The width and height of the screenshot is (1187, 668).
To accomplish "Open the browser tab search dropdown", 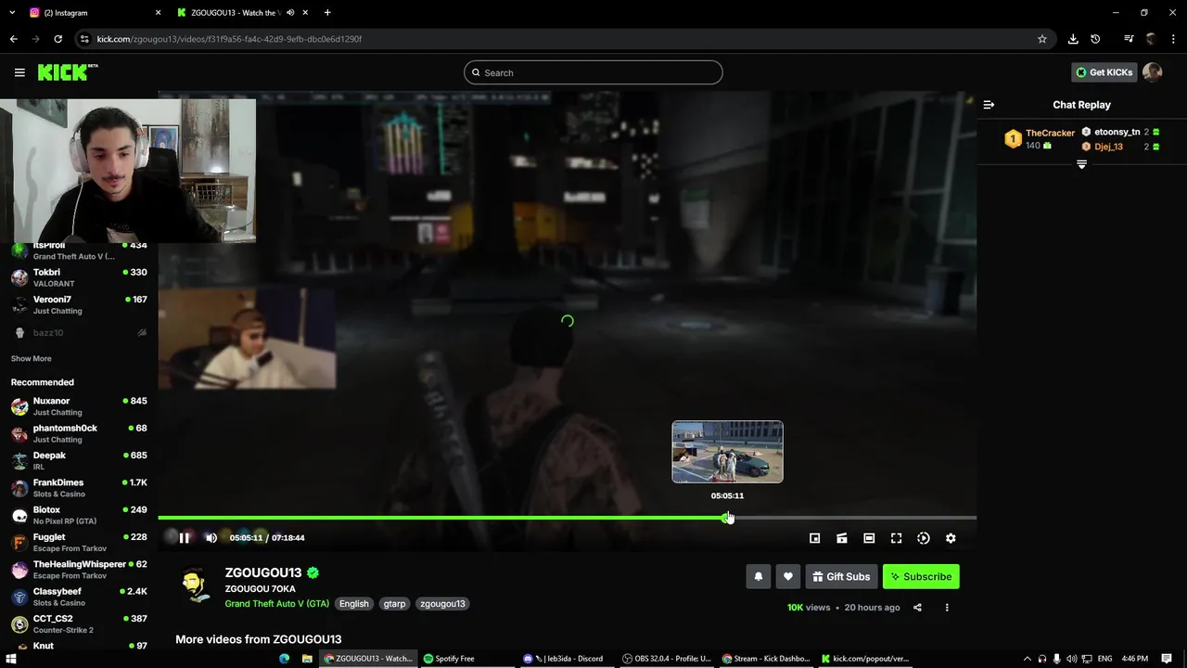I will click(x=13, y=13).
